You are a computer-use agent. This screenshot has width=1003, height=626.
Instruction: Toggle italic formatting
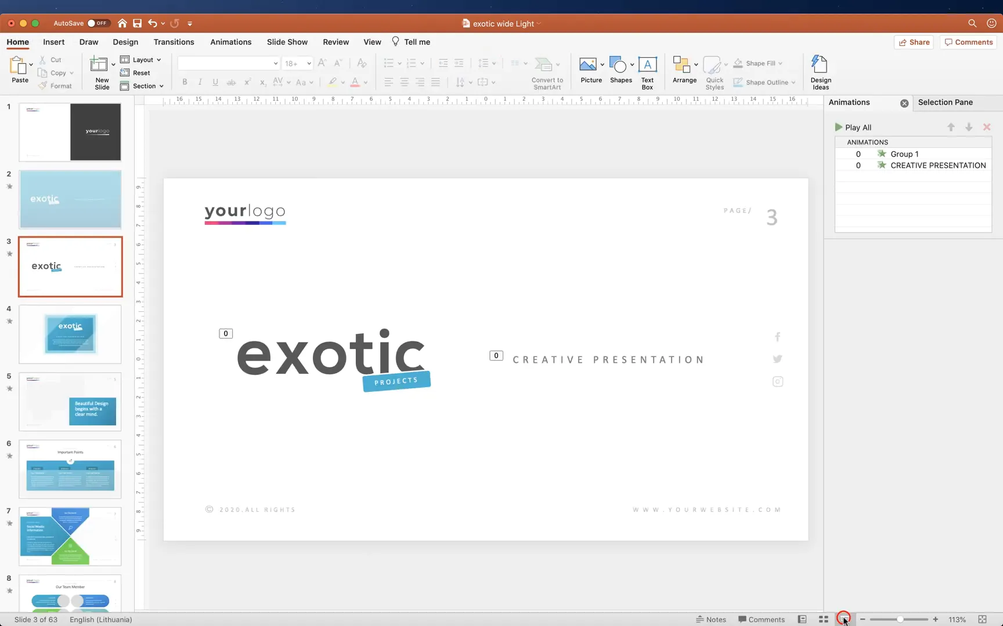click(200, 82)
